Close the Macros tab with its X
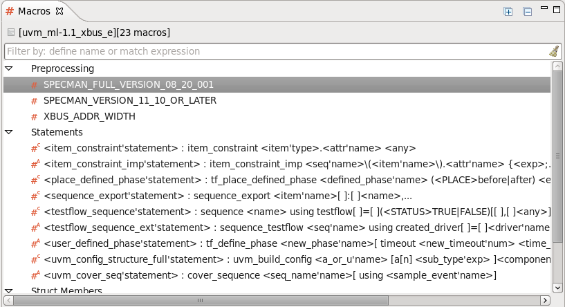This screenshot has height=307, width=565. click(x=59, y=11)
